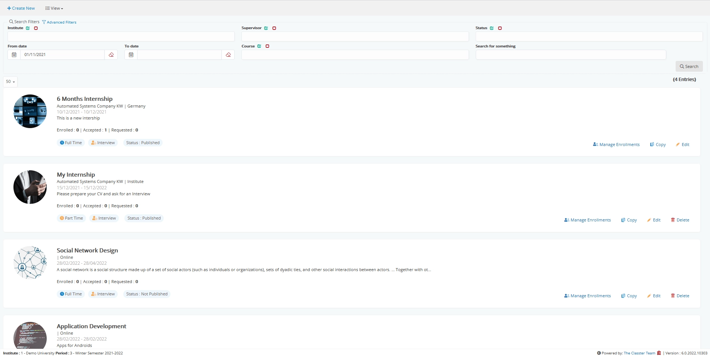Erase the From date value

click(111, 55)
